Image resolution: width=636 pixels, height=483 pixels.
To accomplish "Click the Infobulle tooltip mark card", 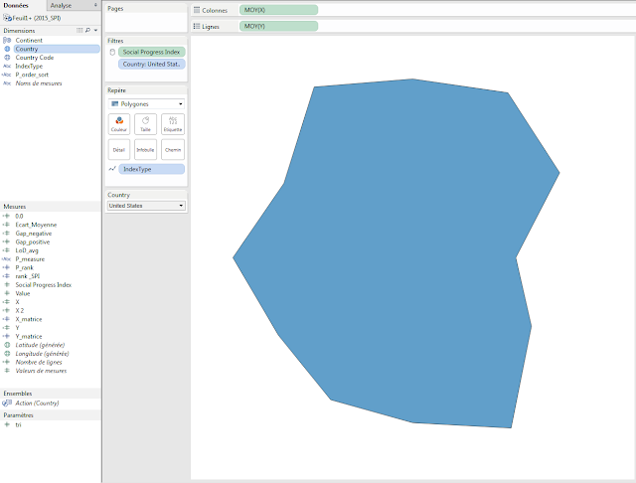I will (x=145, y=150).
